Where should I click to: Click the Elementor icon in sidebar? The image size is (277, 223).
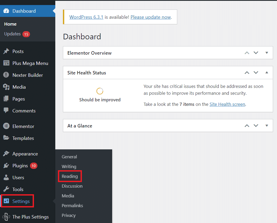[6, 126]
